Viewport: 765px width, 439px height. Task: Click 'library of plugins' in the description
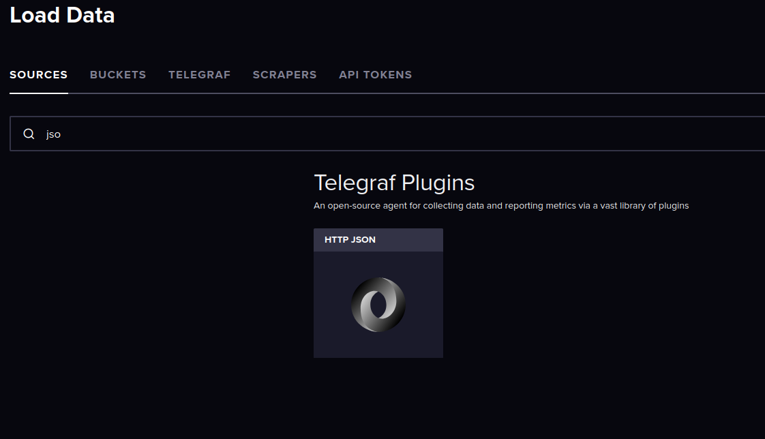pos(655,206)
